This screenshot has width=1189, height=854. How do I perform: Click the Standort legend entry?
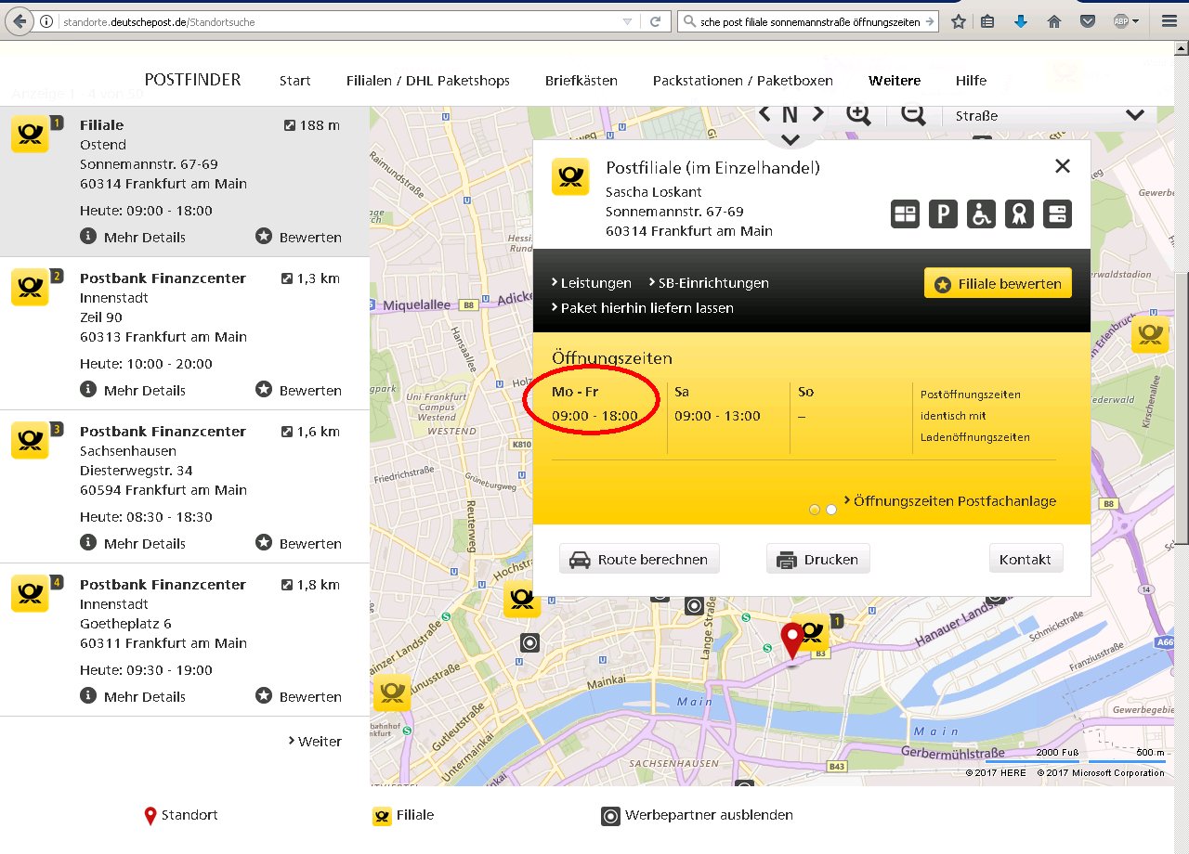tap(181, 815)
